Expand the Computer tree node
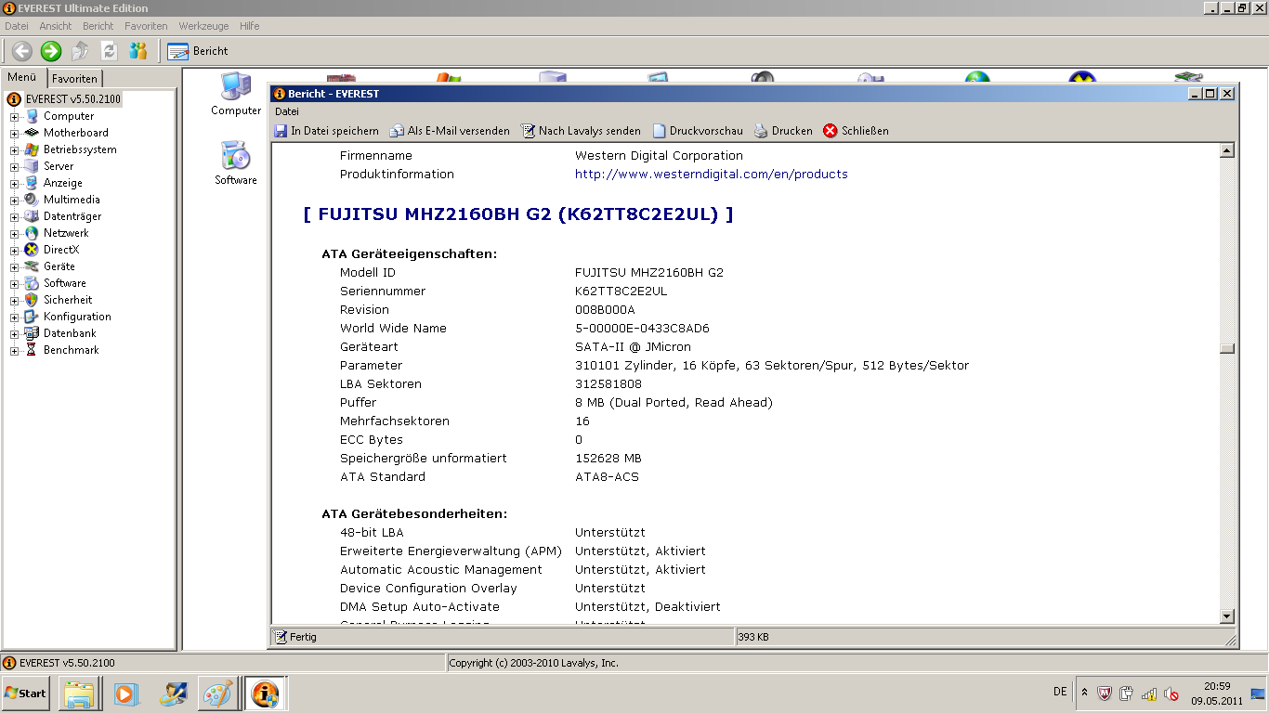Viewport: 1269px width, 713px height. (x=15, y=117)
